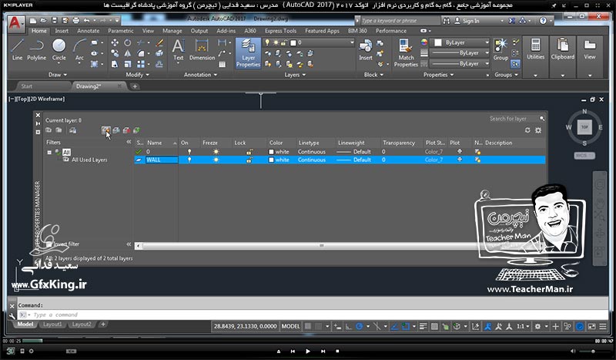Switch to Express Tools tab
Viewport: 616px width, 360px height.
point(280,31)
